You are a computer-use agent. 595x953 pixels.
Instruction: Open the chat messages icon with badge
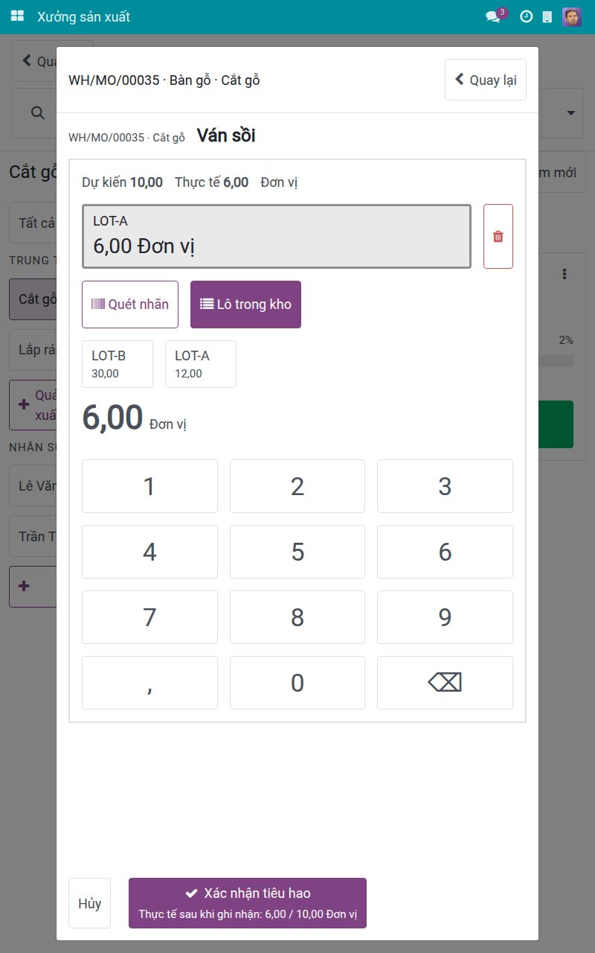(495, 16)
